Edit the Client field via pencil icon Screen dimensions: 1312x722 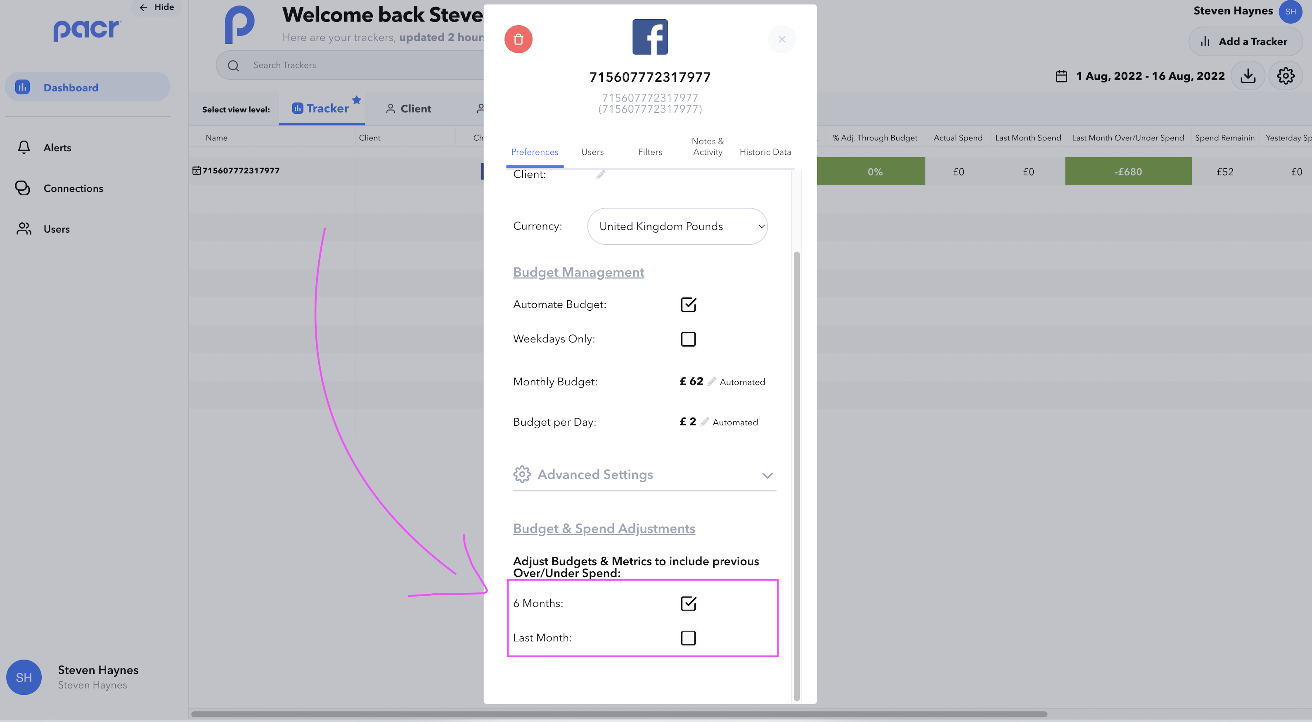(601, 175)
